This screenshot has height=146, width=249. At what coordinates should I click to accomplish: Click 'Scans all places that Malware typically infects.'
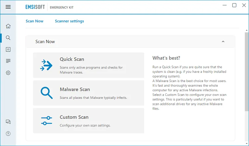[93, 98]
